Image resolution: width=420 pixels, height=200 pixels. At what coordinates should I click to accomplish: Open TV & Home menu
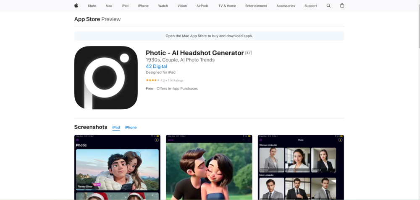227,6
